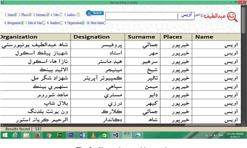The image size is (247, 148).
Task: Enable the Authors checkbox
Action: click(78, 15)
